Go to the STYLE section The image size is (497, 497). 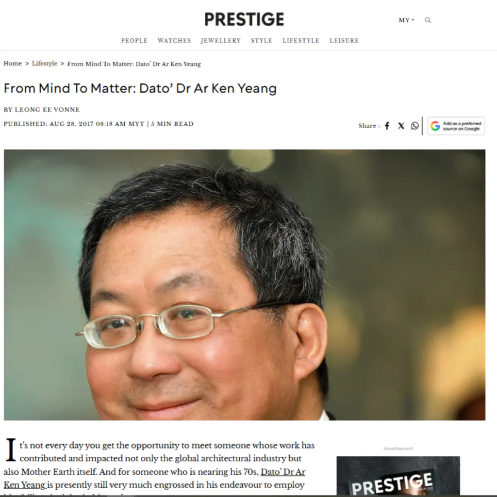pos(262,41)
